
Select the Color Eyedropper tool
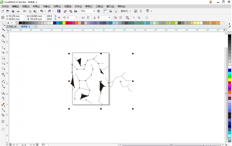(3, 105)
